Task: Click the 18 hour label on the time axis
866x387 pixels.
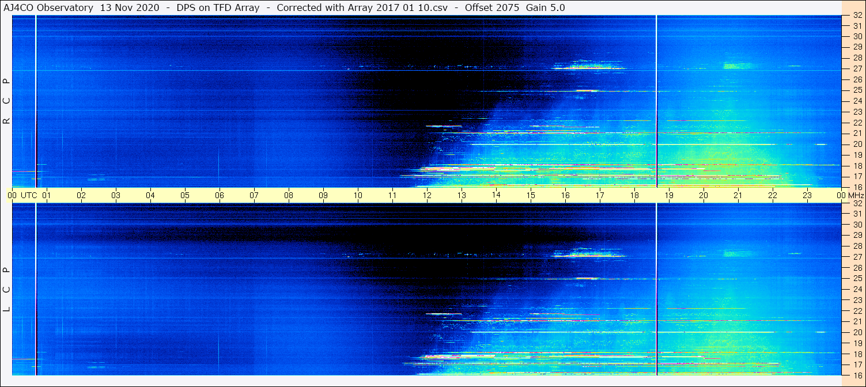Action: coord(634,195)
